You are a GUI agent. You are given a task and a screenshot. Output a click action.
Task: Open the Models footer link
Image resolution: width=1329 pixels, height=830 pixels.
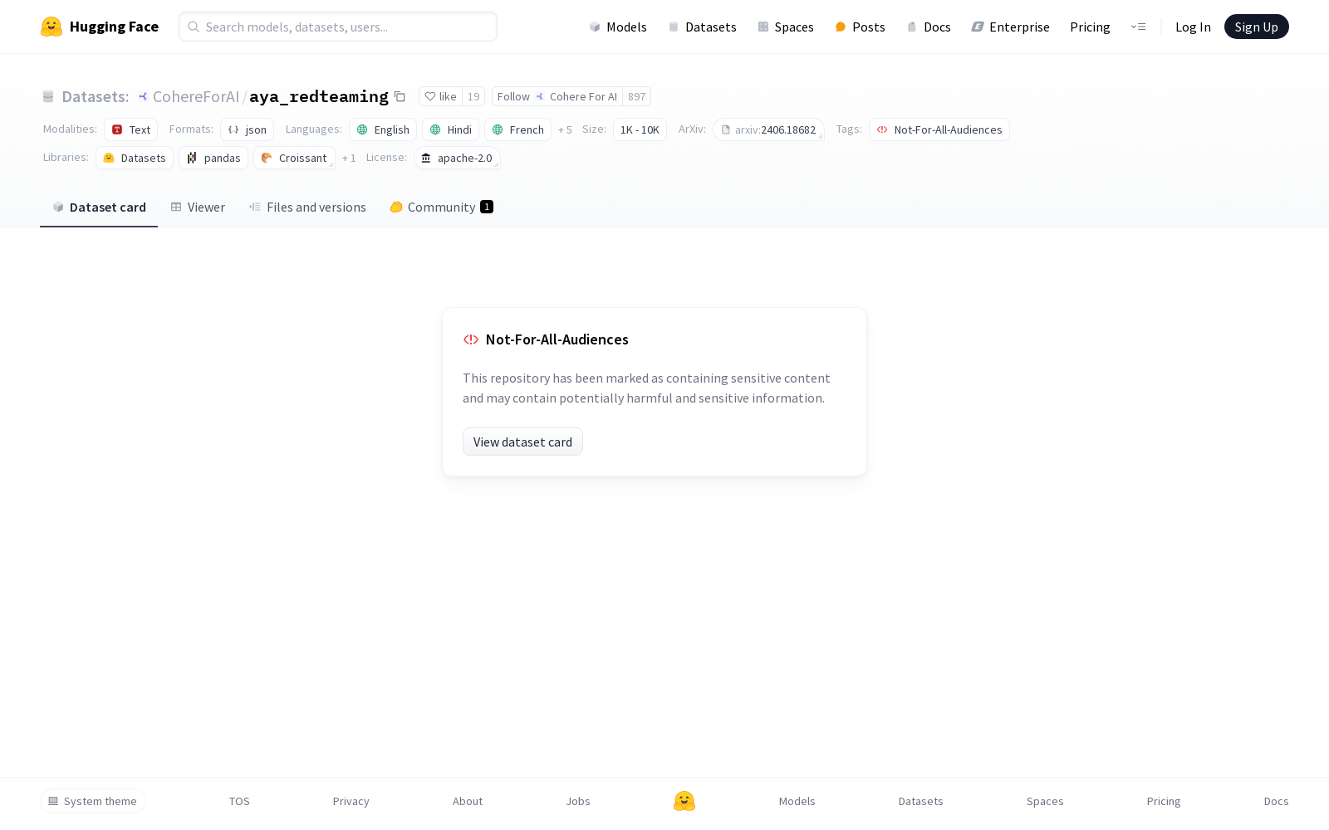(797, 801)
